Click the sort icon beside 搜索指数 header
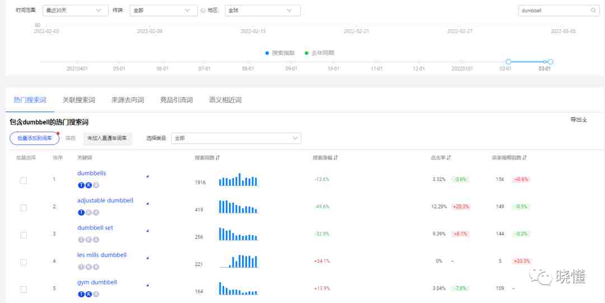The height and width of the screenshot is (303, 605). (217, 157)
